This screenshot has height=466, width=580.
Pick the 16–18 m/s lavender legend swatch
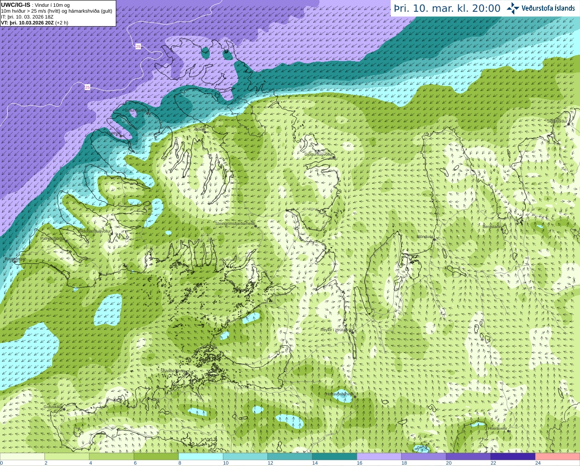[x=379, y=456]
